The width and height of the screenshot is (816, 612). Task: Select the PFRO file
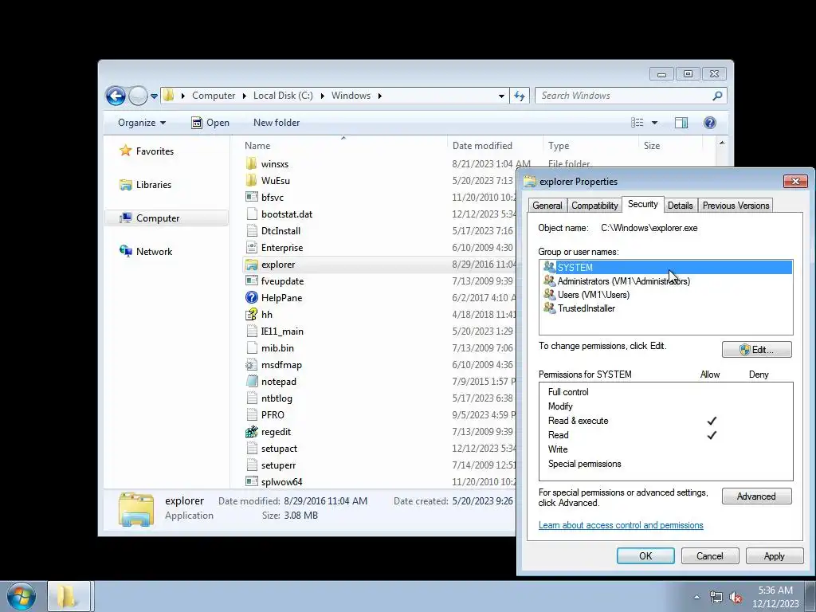(x=273, y=415)
